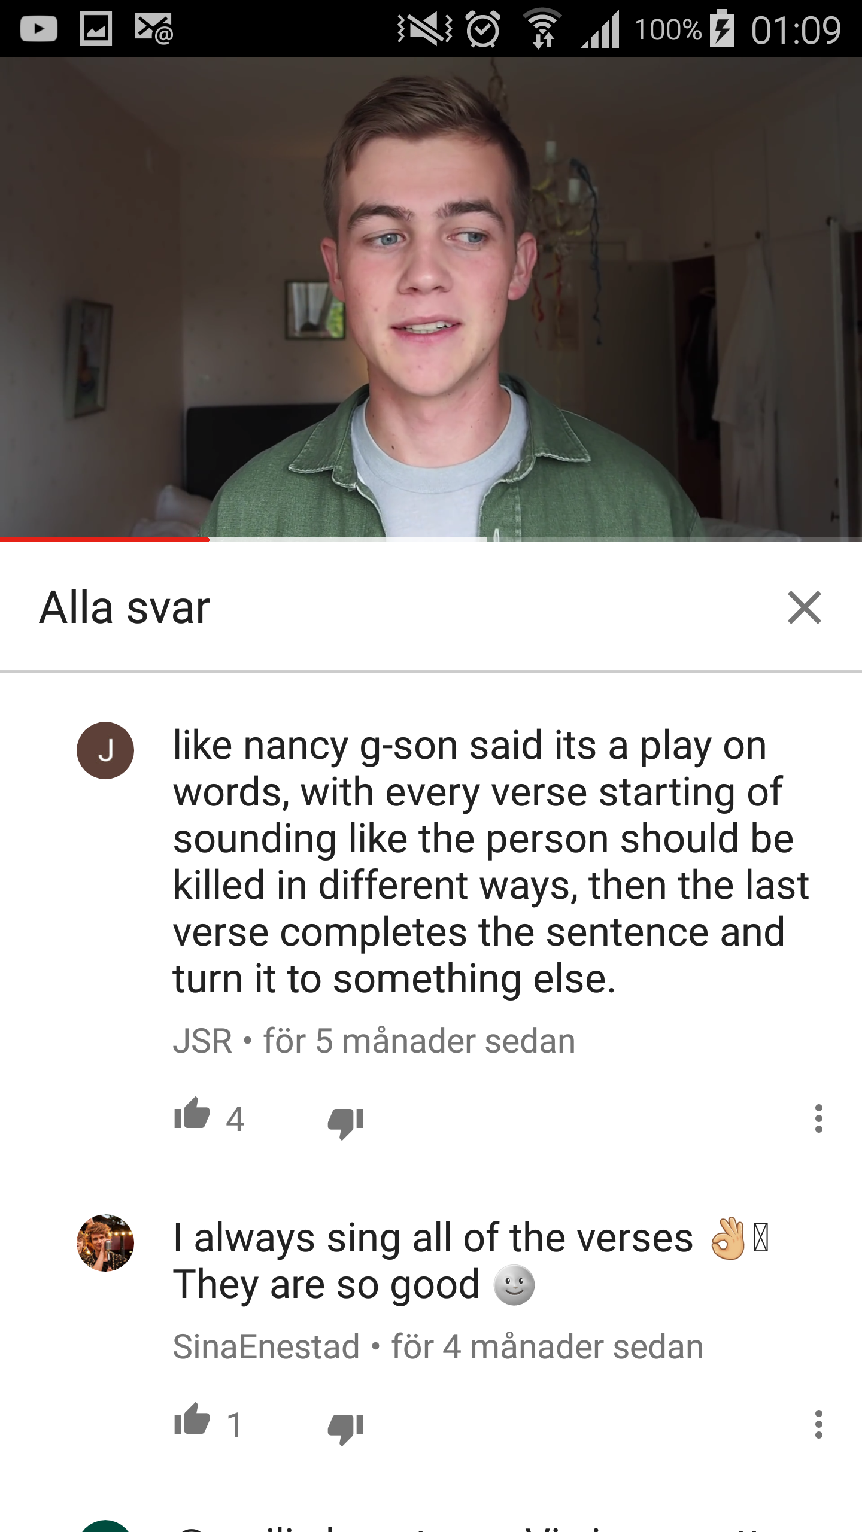Open the gallery image notification icon
The image size is (862, 1532).
coord(96,29)
